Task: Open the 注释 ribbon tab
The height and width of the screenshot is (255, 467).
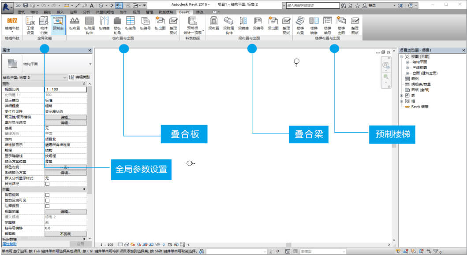Action: click(x=73, y=12)
